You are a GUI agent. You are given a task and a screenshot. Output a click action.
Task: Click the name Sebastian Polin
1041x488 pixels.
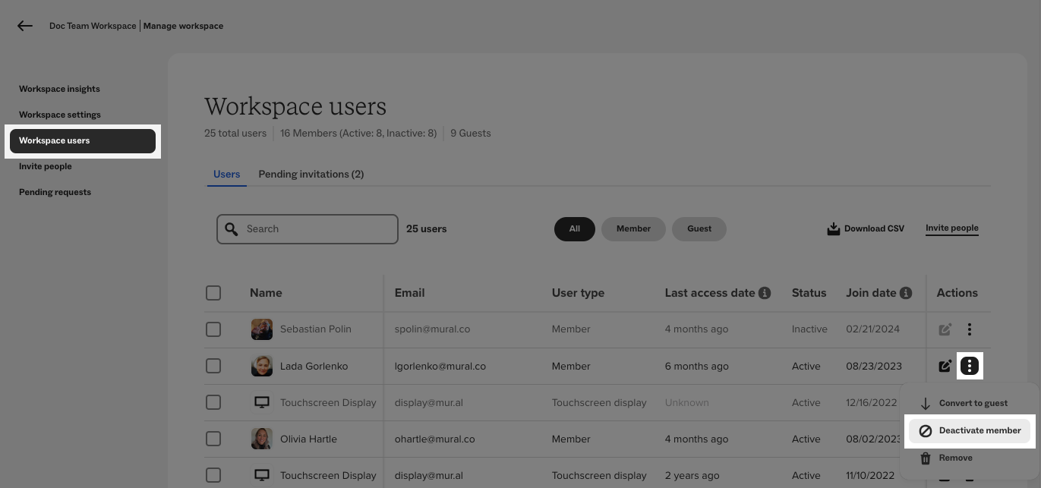[315, 329]
